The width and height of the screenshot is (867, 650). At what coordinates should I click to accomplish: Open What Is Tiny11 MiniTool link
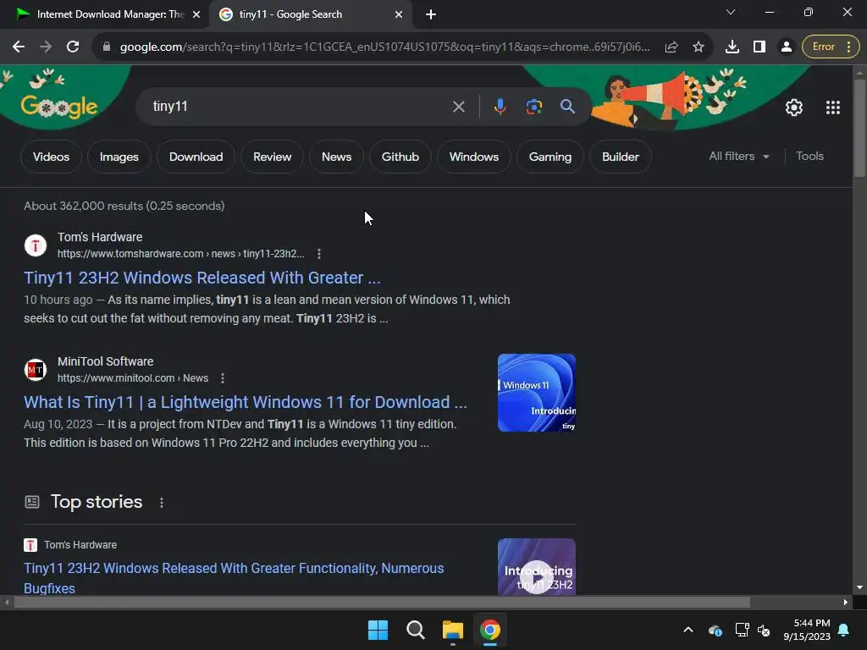coord(245,402)
